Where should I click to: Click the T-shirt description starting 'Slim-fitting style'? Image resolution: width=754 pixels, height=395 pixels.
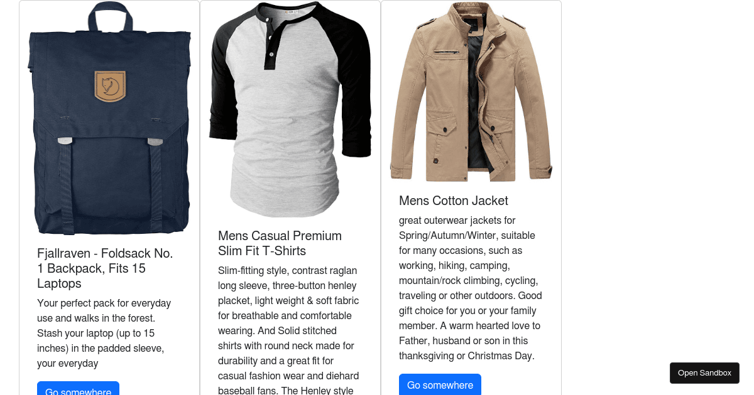tap(289, 329)
